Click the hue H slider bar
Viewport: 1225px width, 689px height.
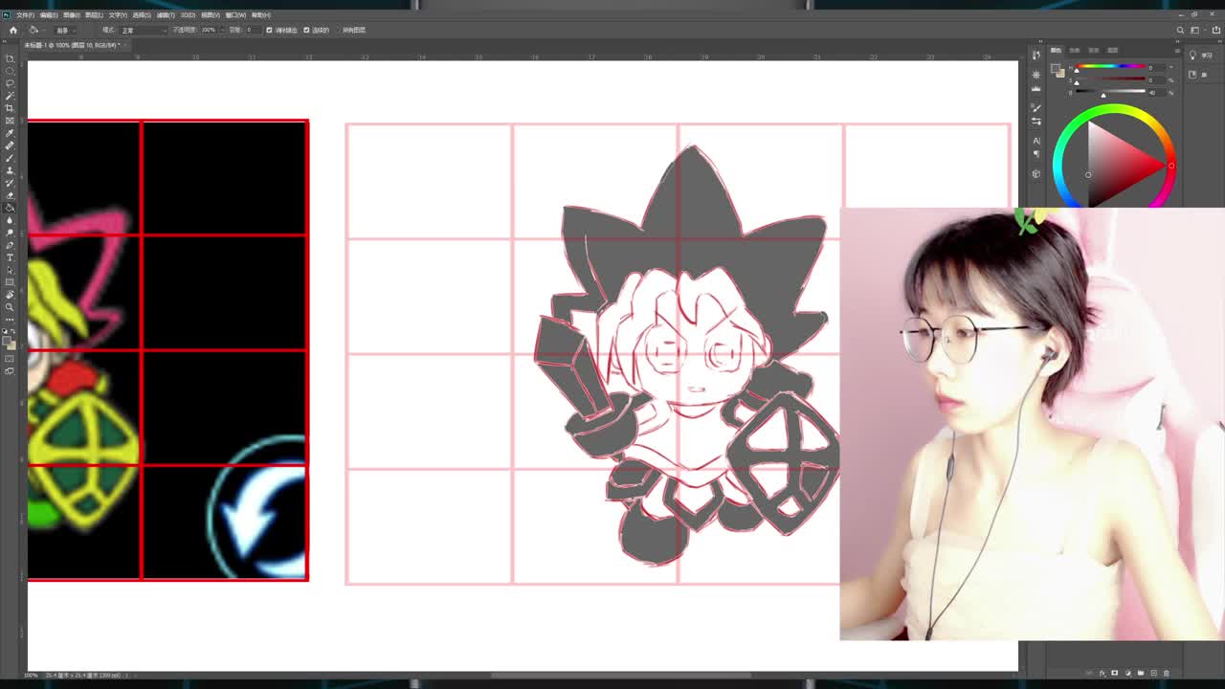coord(1110,66)
